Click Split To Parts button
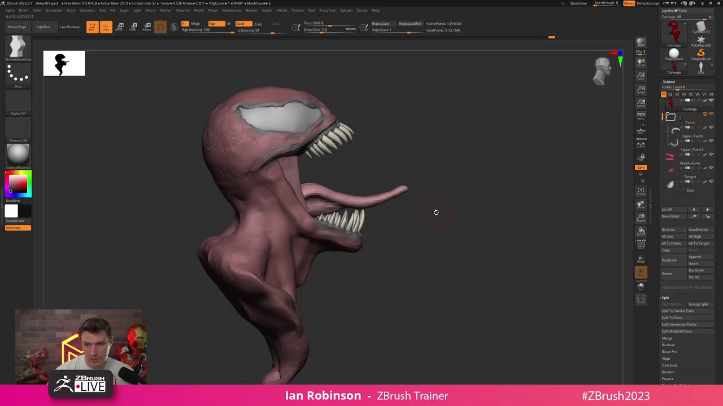 pyautogui.click(x=687, y=317)
